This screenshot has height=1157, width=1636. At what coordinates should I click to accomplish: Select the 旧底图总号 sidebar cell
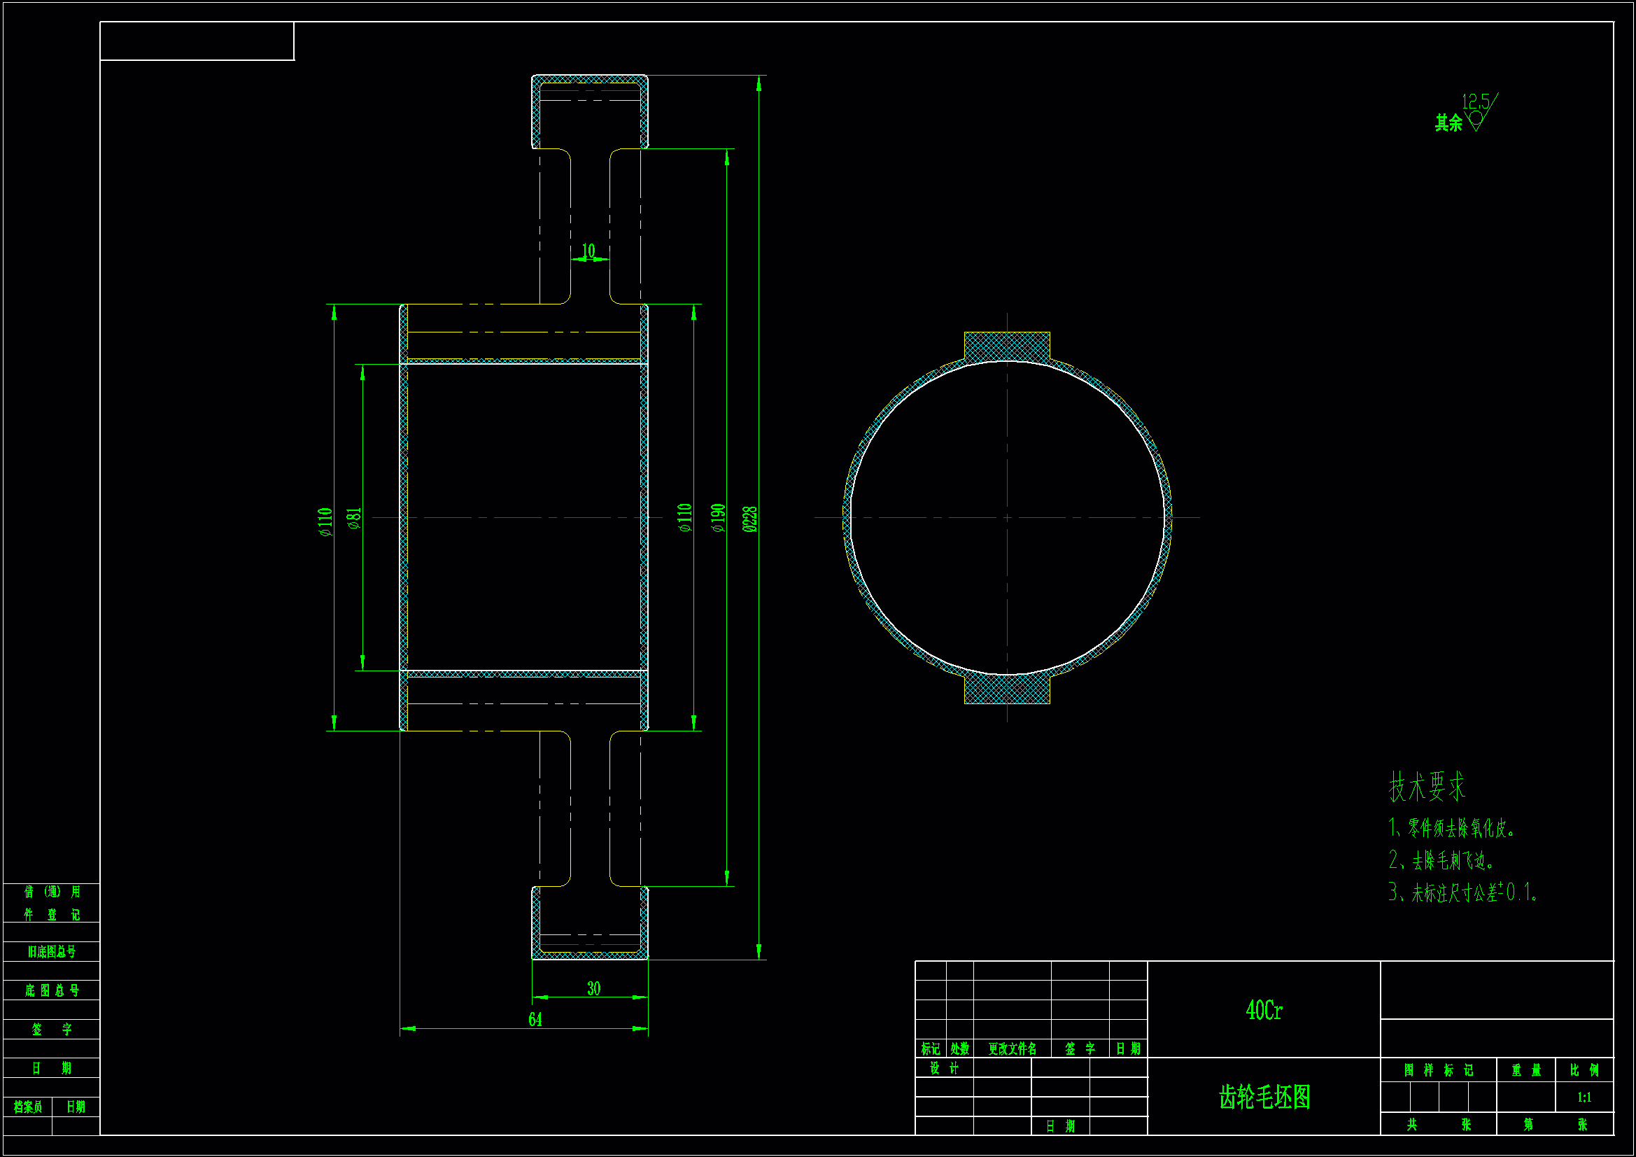pyautogui.click(x=51, y=952)
